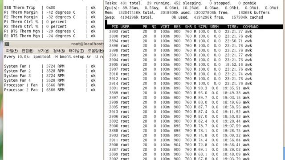Click the P2 DTS Therm Mgn line

coord(50,36)
